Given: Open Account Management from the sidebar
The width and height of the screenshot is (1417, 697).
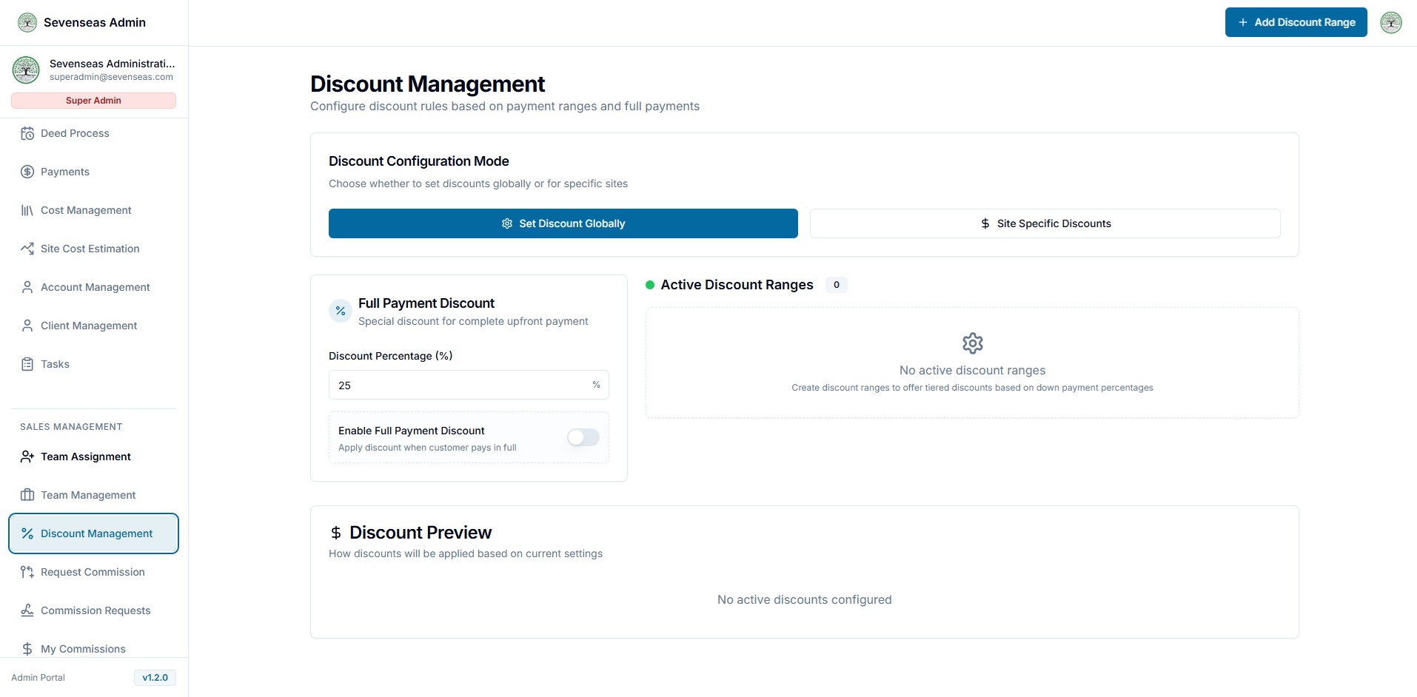Looking at the screenshot, I should click(x=95, y=287).
